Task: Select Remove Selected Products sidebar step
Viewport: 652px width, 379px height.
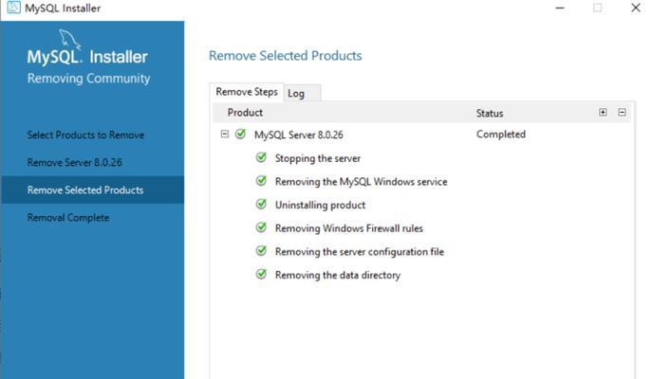Action: [92, 189]
